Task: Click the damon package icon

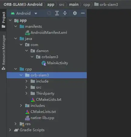Action: 33,51
